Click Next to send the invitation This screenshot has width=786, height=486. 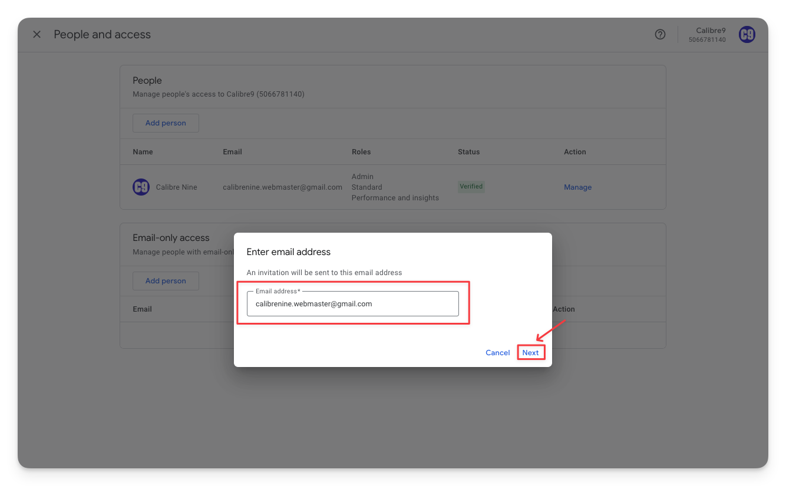530,352
